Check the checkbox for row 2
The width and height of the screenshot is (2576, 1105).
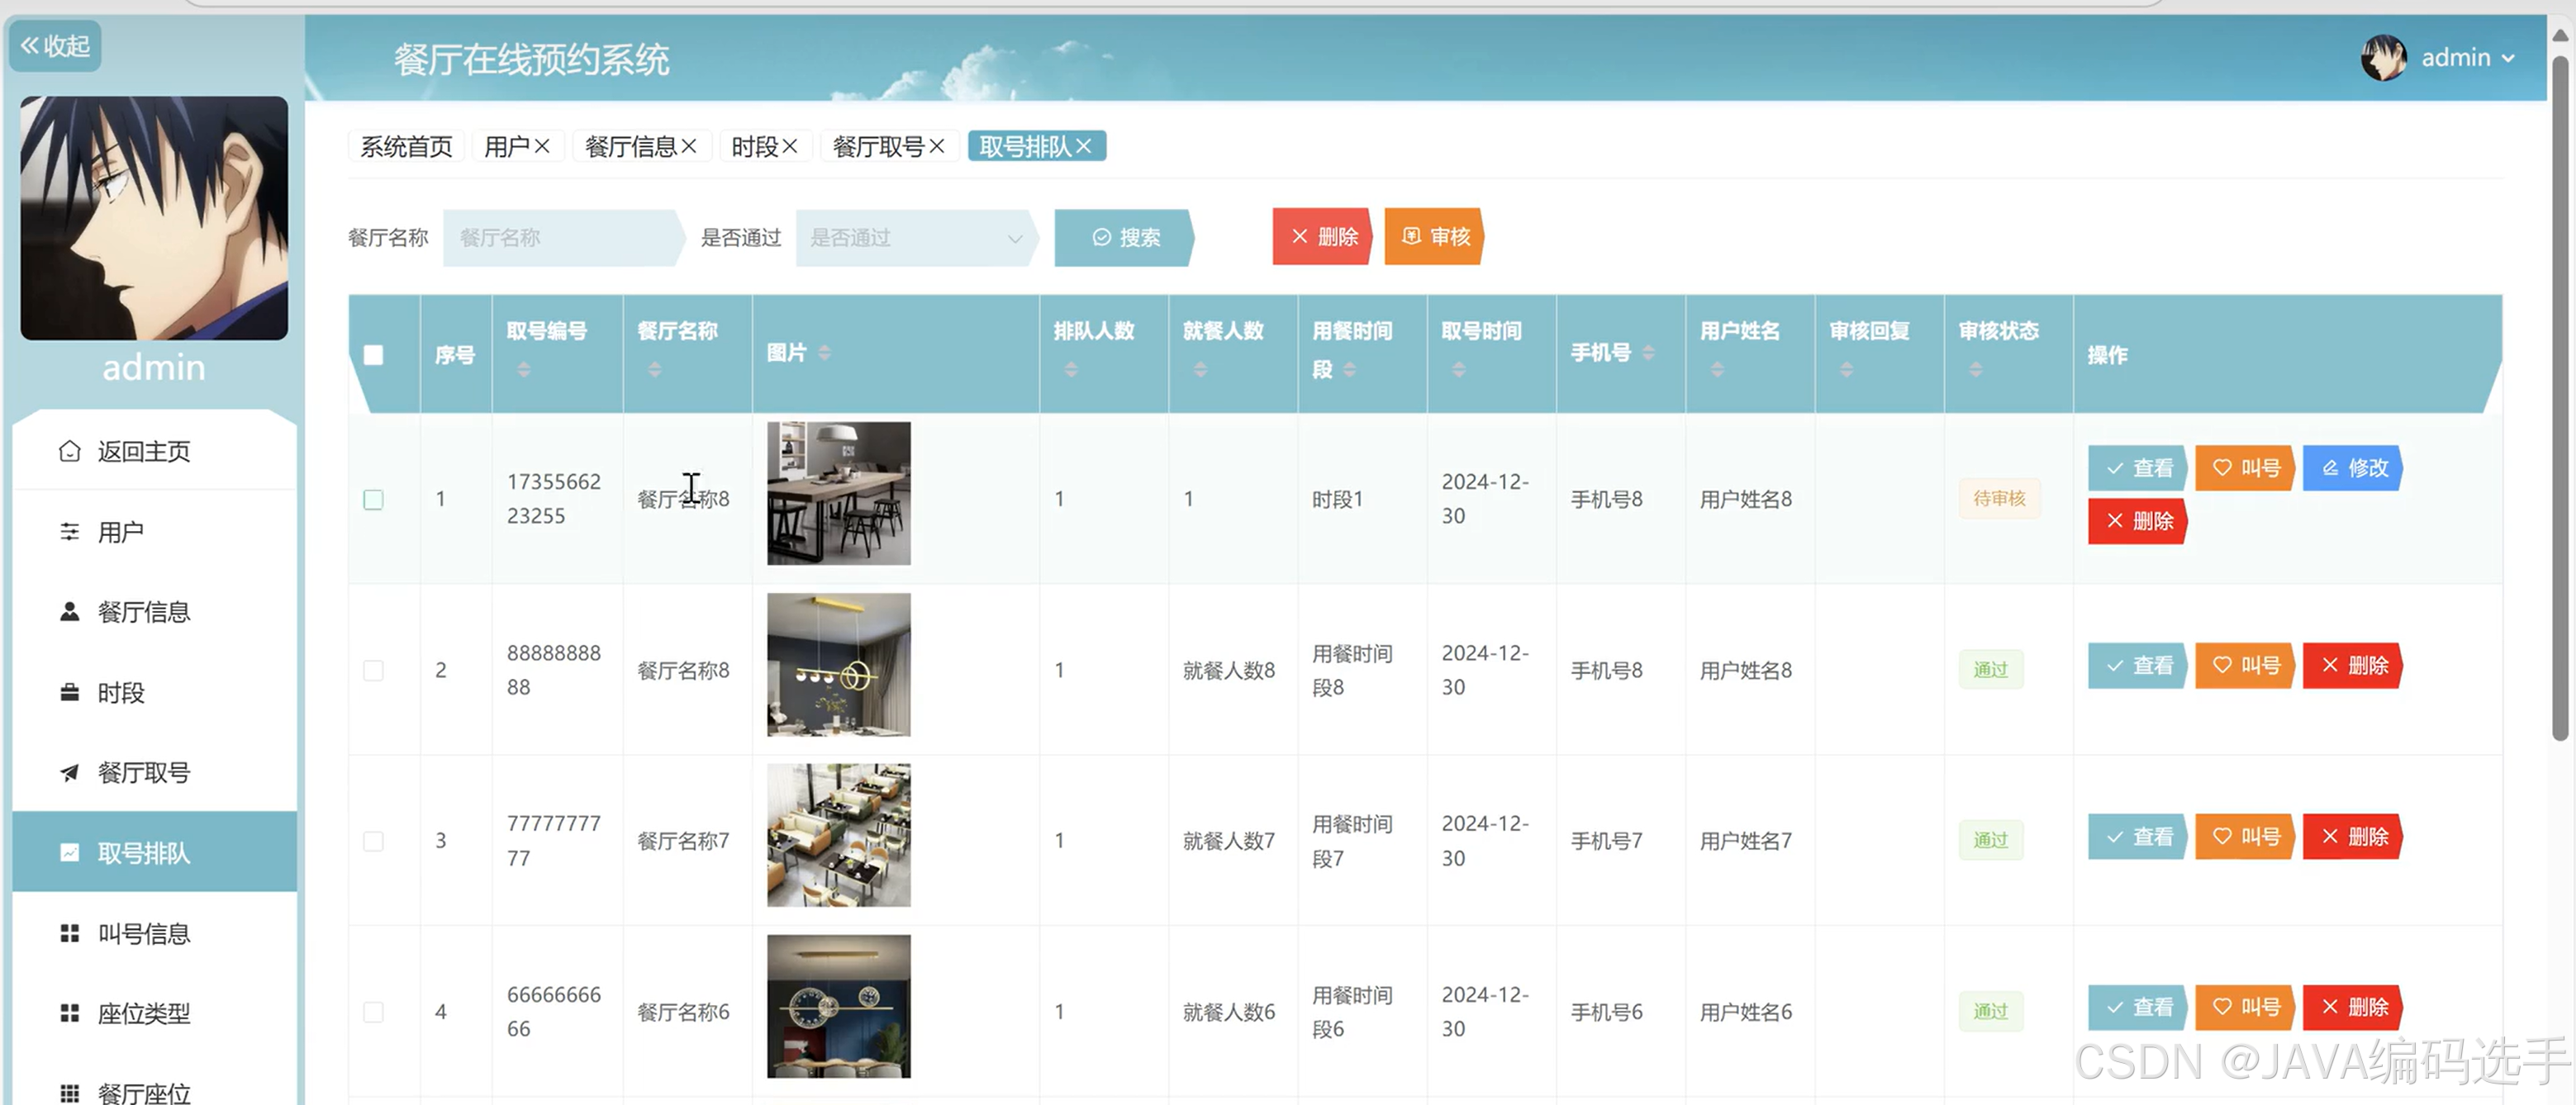click(373, 671)
